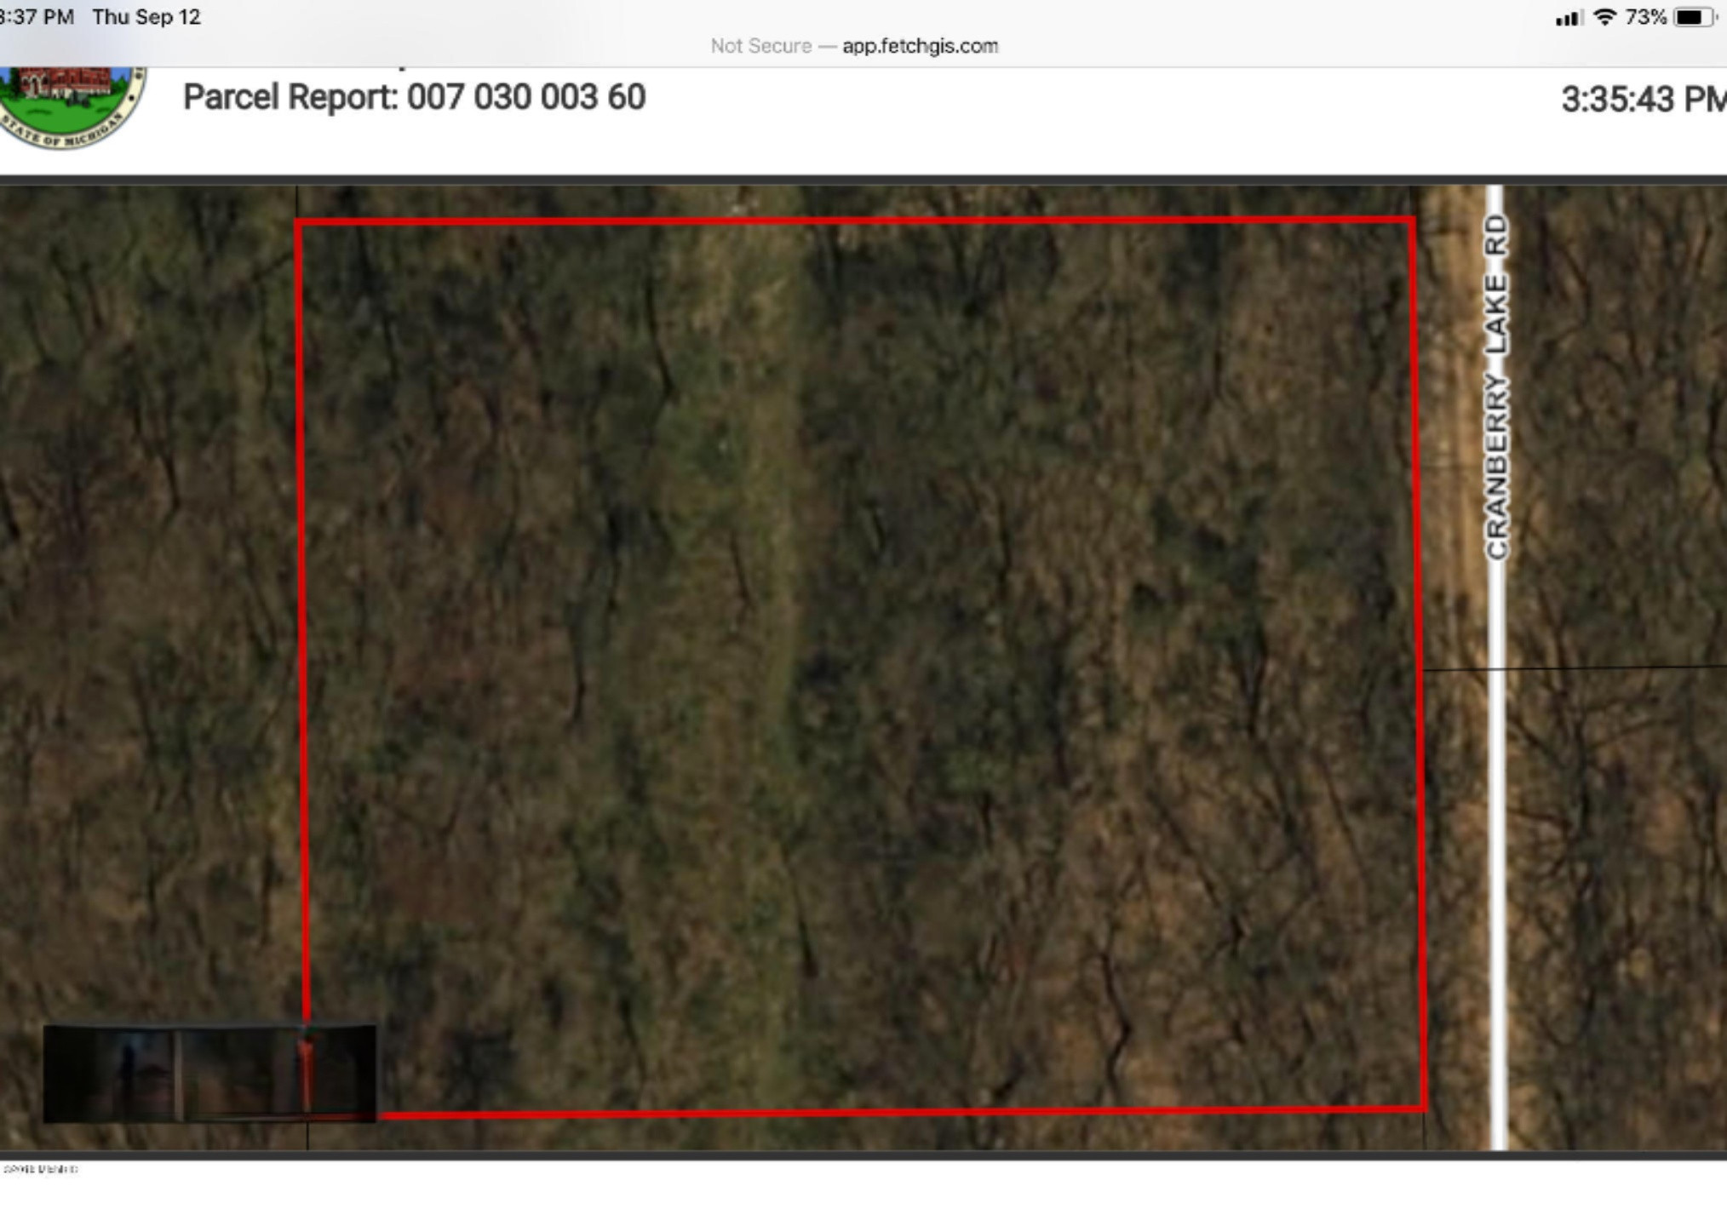This screenshot has height=1209, width=1727.
Task: Select the neighboring parcel west of red boundary
Action: [x=146, y=596]
